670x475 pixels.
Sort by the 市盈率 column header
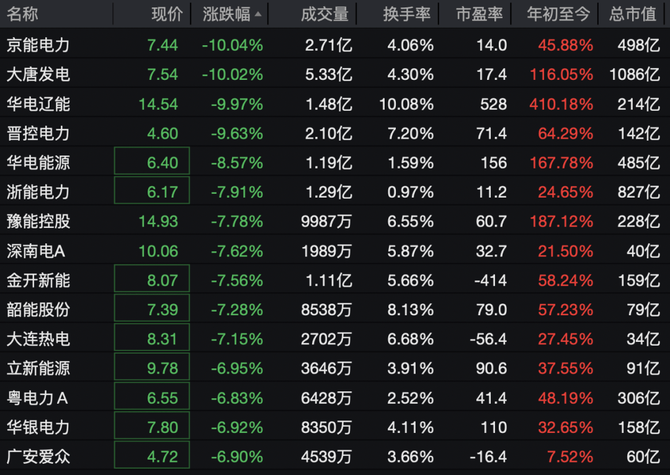point(480,14)
